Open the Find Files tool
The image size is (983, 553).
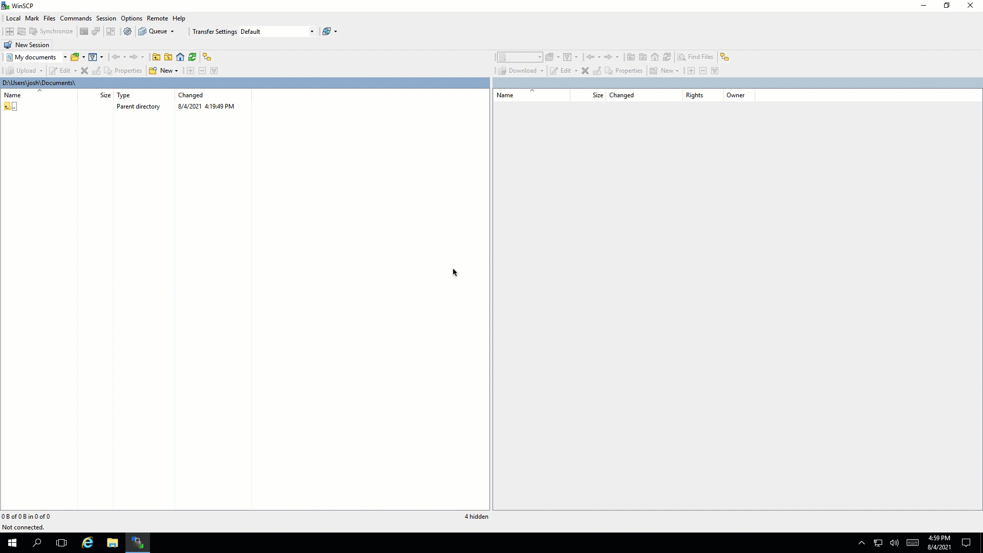coord(695,57)
